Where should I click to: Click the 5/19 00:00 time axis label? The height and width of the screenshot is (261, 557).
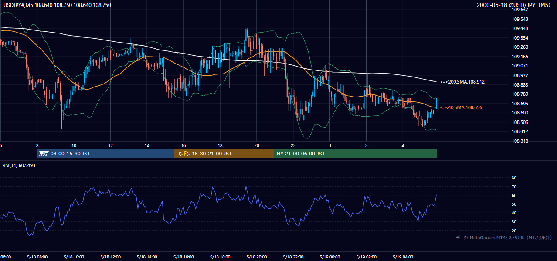330,257
